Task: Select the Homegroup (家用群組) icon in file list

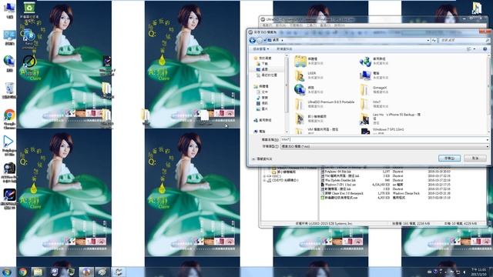Action: 365,62
